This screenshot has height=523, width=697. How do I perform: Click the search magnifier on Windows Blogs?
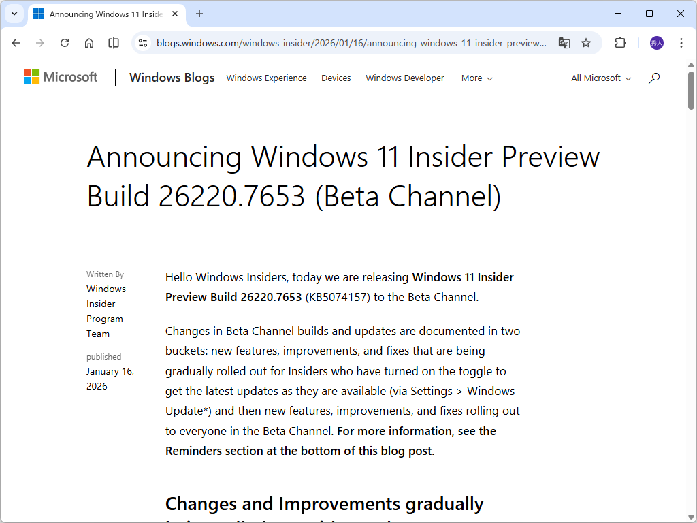654,78
